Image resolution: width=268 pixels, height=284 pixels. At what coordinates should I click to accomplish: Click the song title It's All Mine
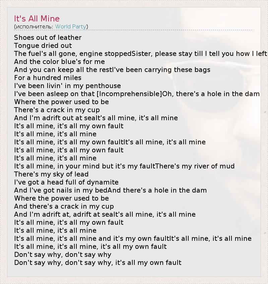37,18
